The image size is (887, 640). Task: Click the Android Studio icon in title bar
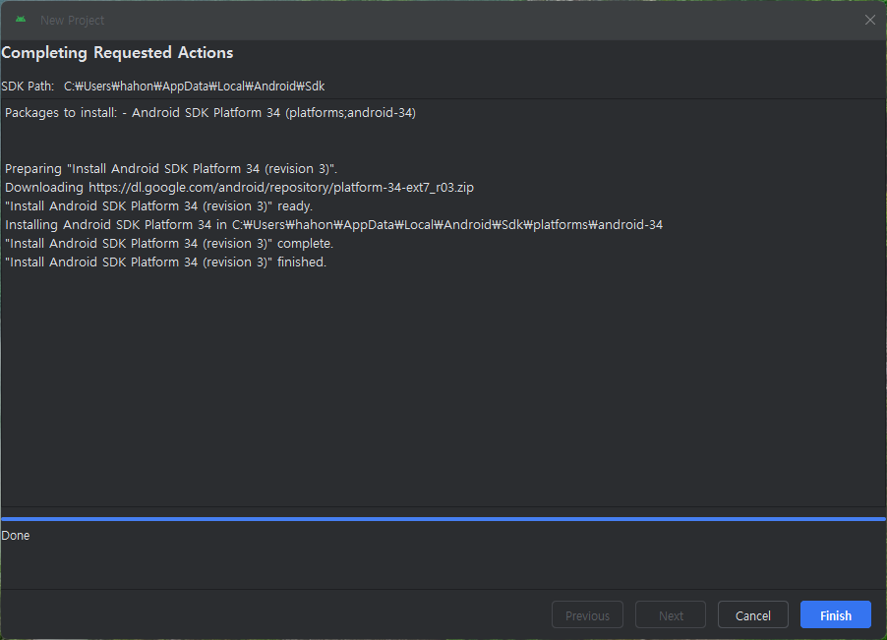(21, 20)
